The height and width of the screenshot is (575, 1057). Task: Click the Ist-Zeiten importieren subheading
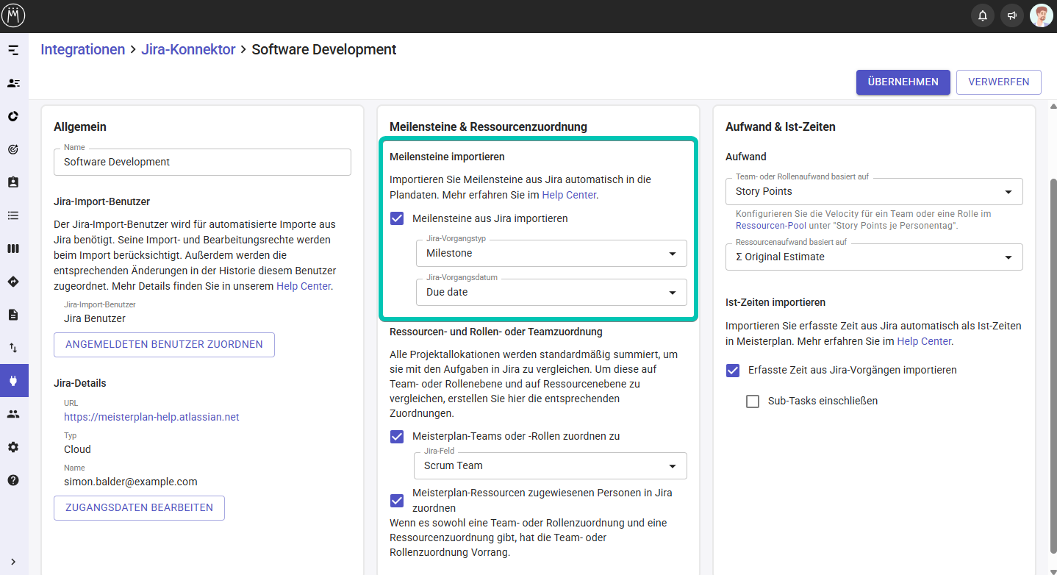click(775, 302)
